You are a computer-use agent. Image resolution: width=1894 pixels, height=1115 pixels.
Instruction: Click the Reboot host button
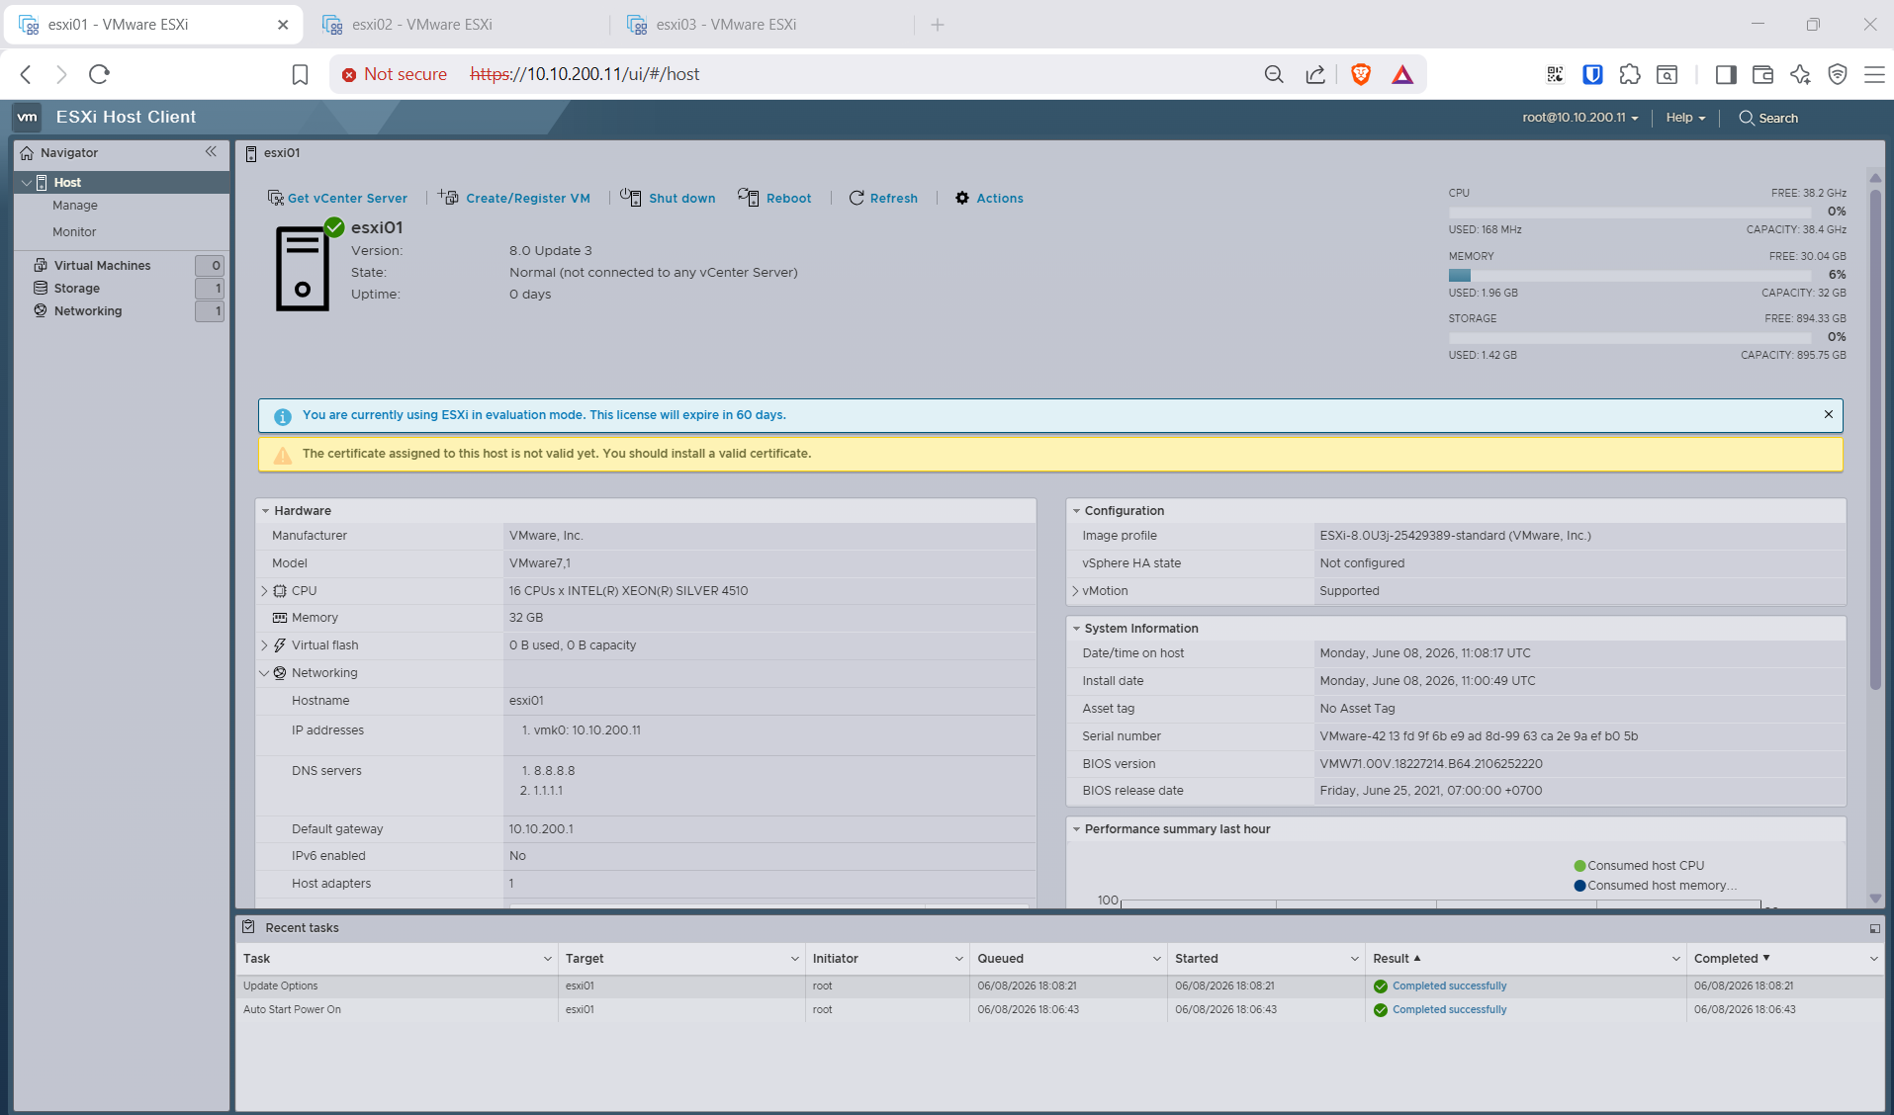(774, 198)
